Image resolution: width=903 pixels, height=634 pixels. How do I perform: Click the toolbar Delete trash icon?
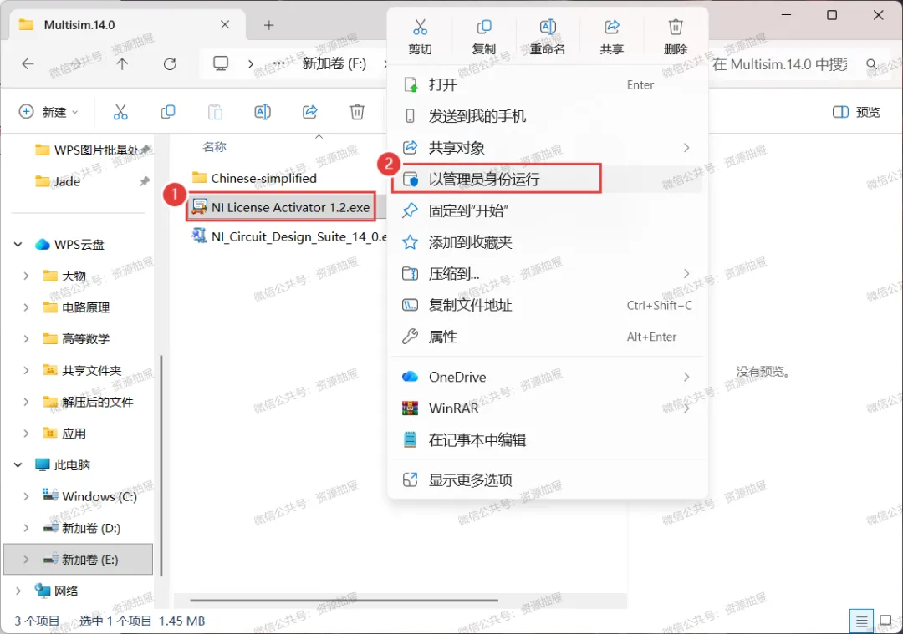357,112
